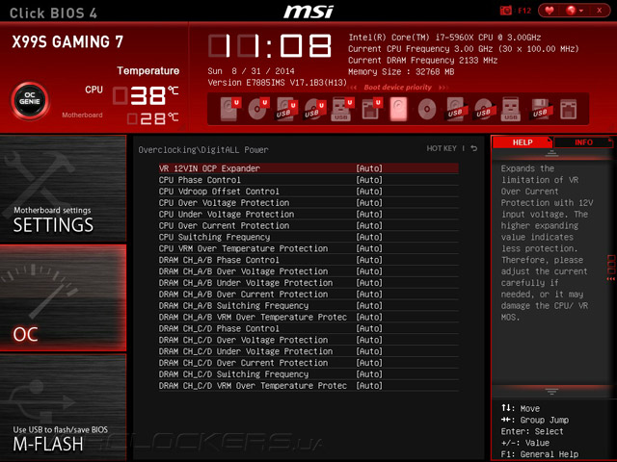Select highlighted legacy hard disk boot icon

click(x=398, y=109)
